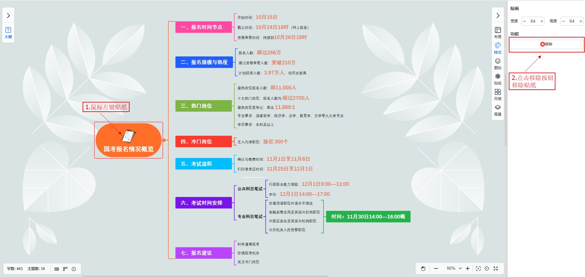
Task: Click the info icon in status bar
Action: click(74, 269)
